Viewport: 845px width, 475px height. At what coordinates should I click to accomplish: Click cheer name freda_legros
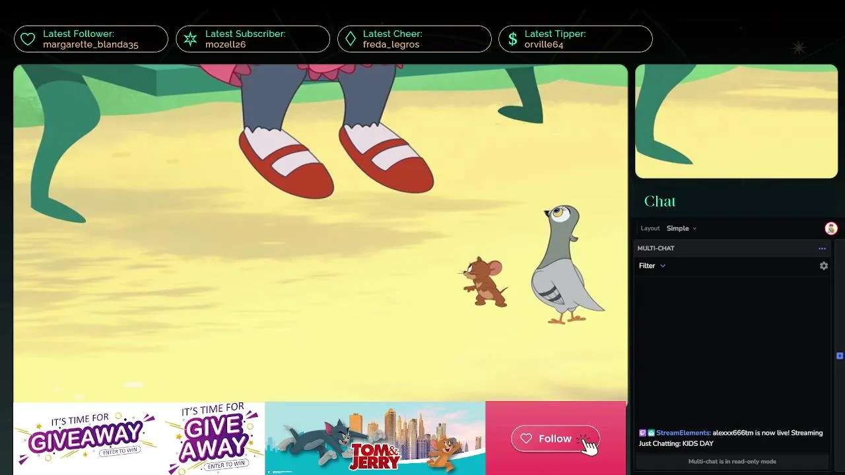point(391,45)
